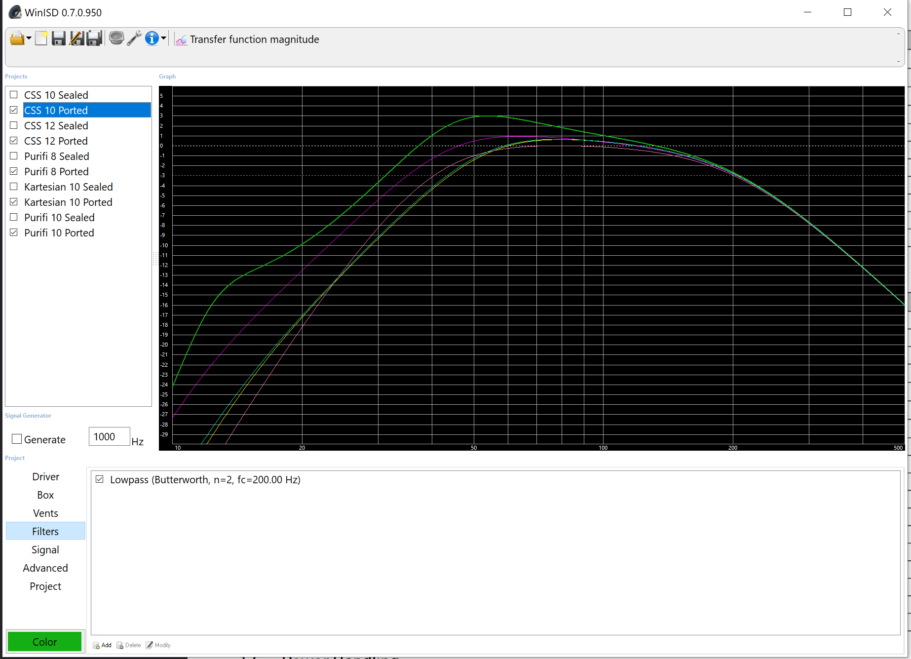This screenshot has height=659, width=911.
Task: Select the Lowpass Butterworth filter entry
Action: pyautogui.click(x=205, y=479)
